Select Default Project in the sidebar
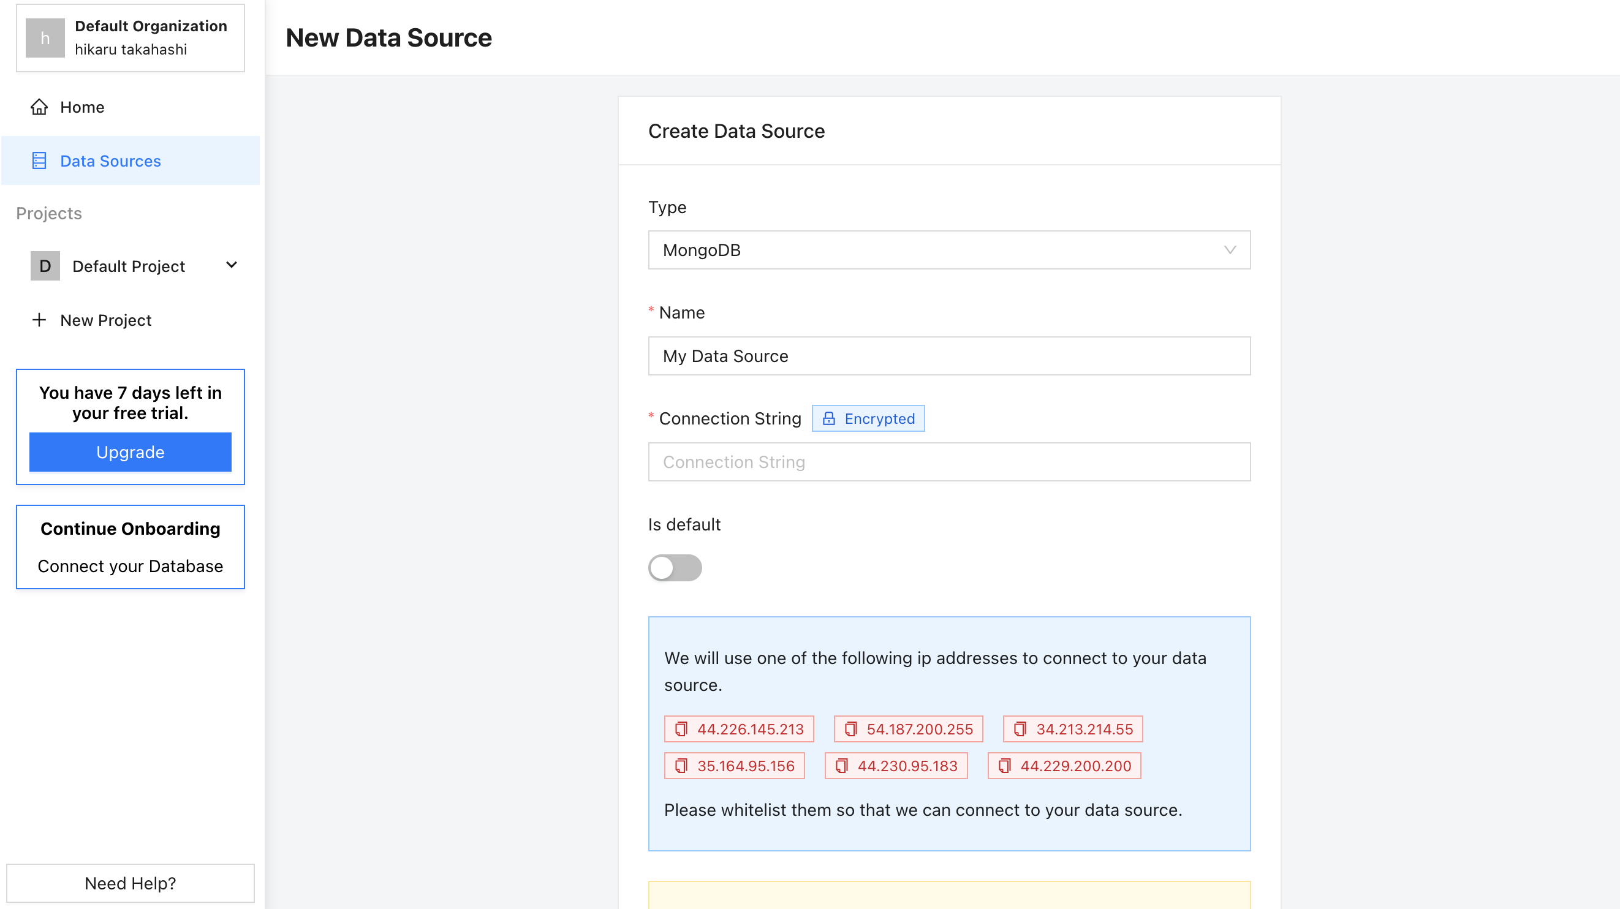The height and width of the screenshot is (909, 1620). [130, 266]
